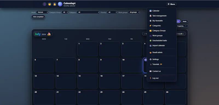Switch to Week view
219x105 pixels.
click(x=185, y=22)
